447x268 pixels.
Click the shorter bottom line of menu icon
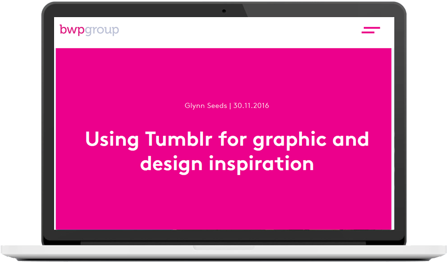click(368, 33)
